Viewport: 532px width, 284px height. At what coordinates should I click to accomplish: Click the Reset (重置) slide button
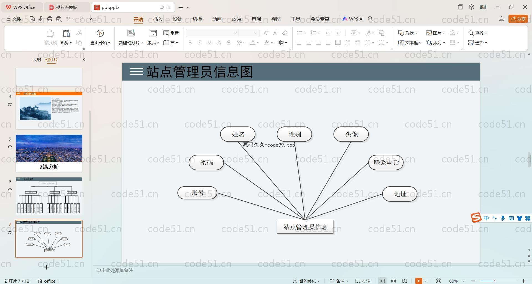click(171, 33)
